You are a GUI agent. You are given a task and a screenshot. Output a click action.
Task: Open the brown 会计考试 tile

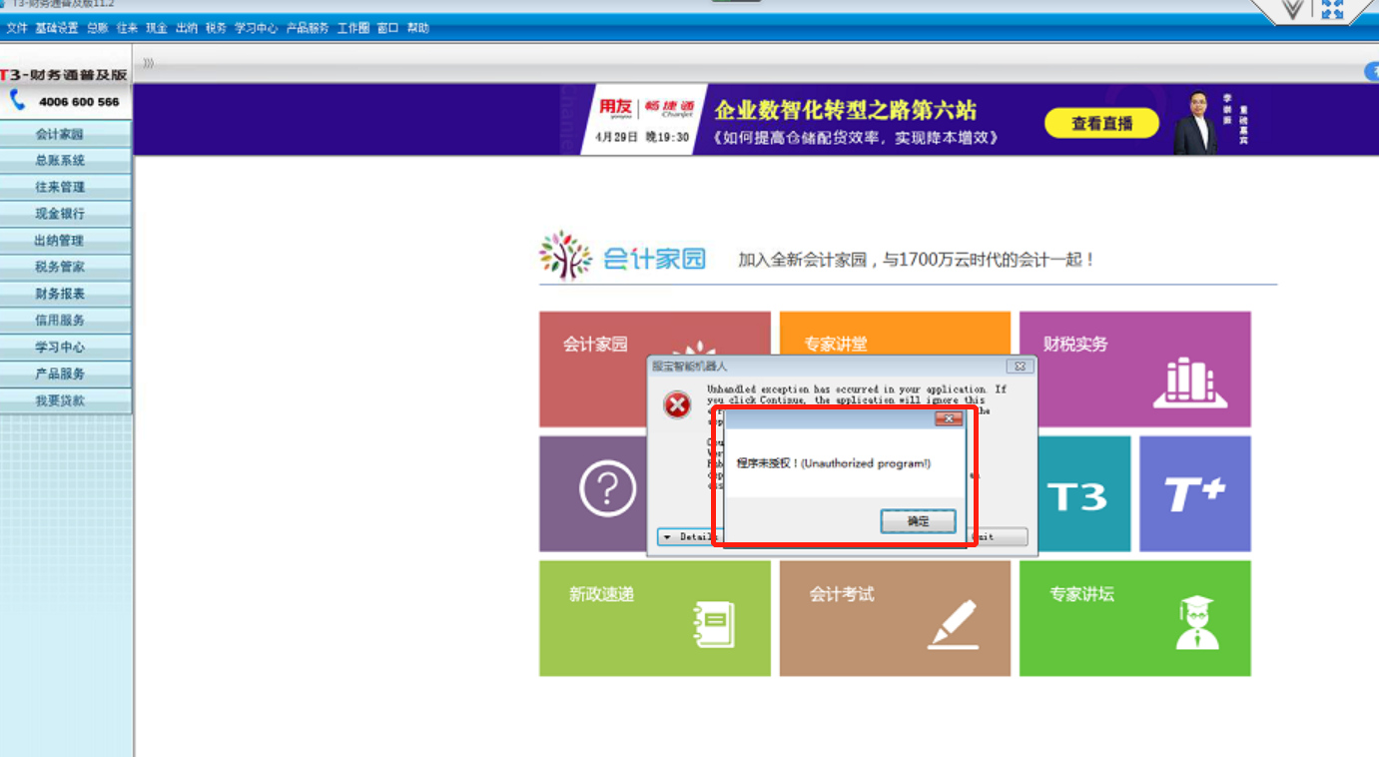(x=895, y=618)
